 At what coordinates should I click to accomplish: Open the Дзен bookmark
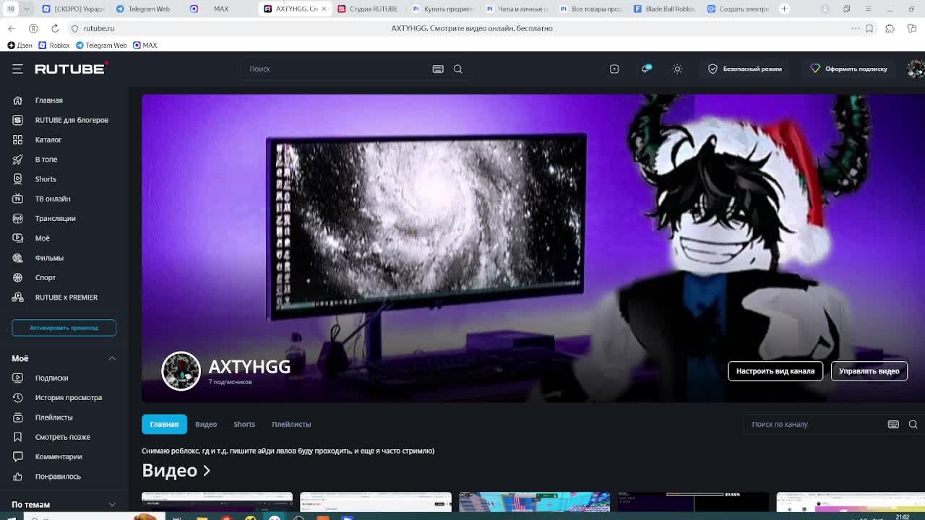pos(20,45)
